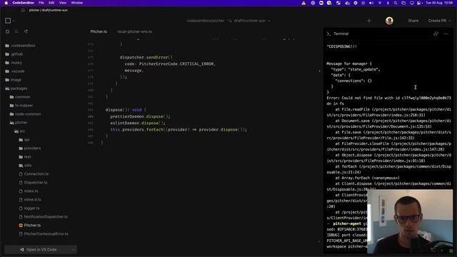Expand the providers folder
This screenshot has height=257, width=457.
click(30, 148)
